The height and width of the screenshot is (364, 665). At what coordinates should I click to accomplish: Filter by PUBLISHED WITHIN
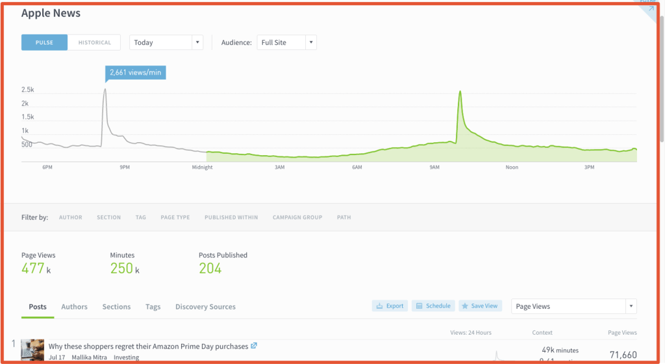tap(231, 217)
